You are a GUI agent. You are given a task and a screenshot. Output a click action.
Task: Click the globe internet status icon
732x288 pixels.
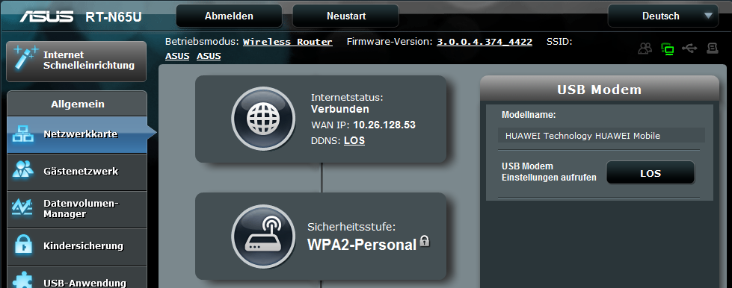[x=263, y=119]
